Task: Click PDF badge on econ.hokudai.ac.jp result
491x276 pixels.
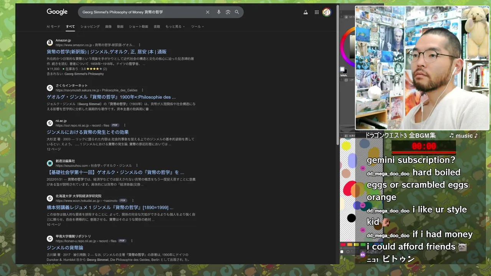Action: coord(123,200)
